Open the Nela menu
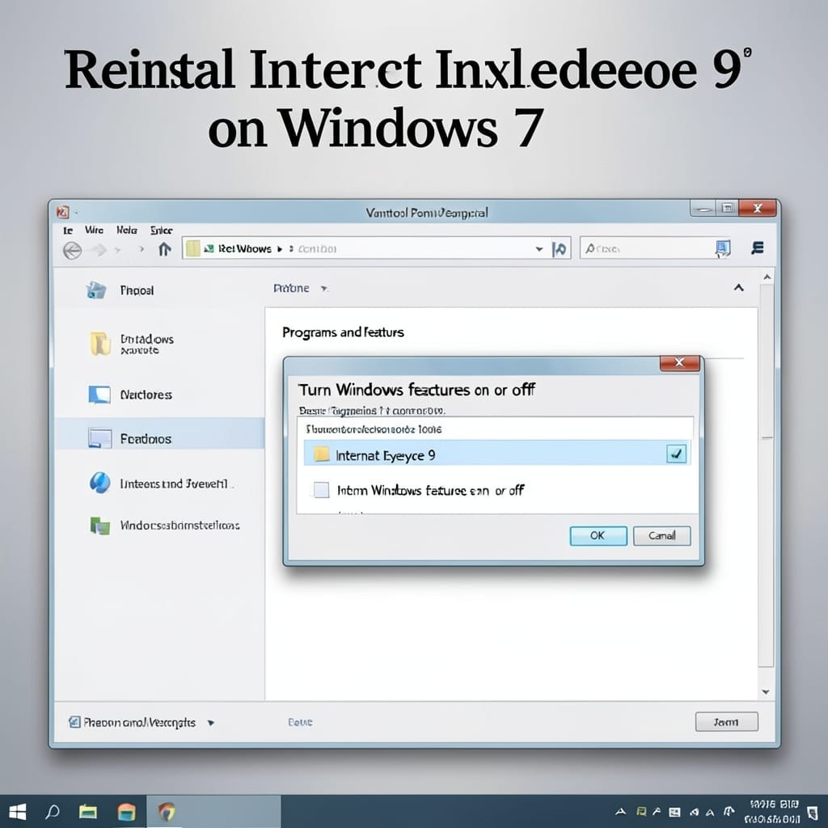Screen dimensions: 828x828 coord(127,230)
